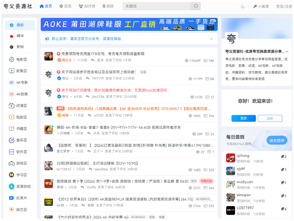Screen dimensions: 294x221
Task: Select the 纪录片 category
Action: click(x=21, y=198)
